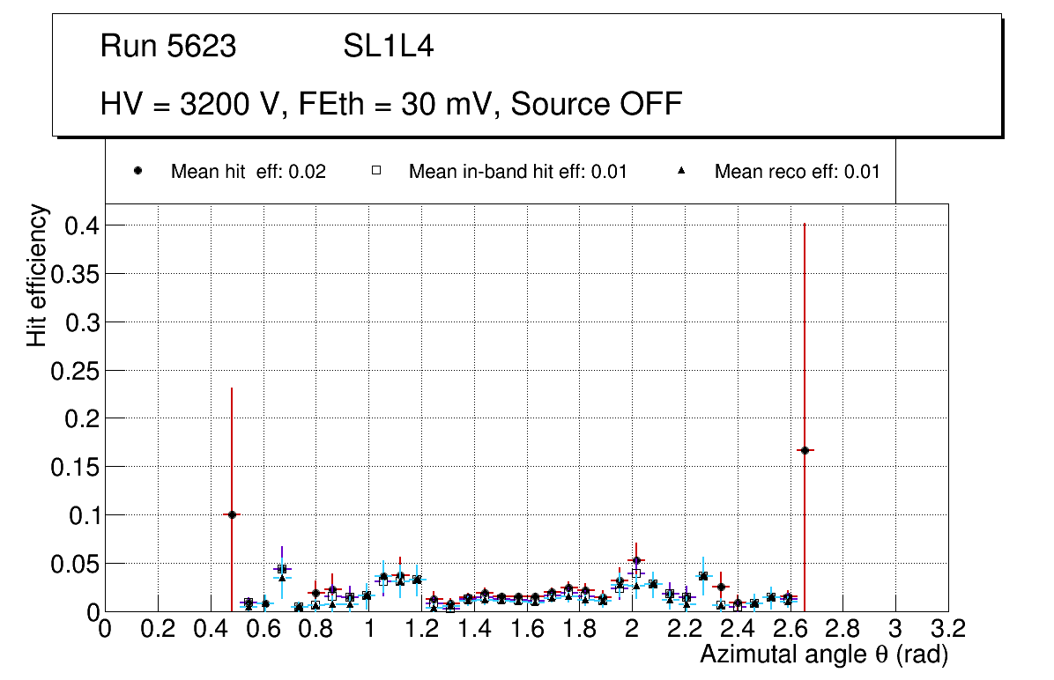Viewport: 1054px width, 680px height.
Task: Click the open square marker in the legend
Action: tap(375, 171)
